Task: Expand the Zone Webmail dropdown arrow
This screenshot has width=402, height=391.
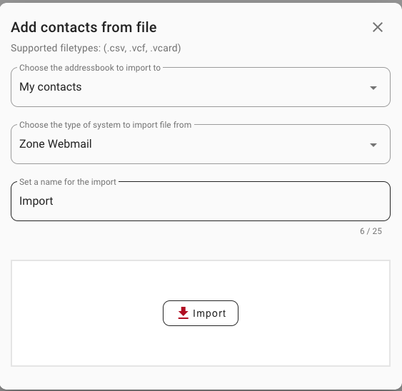Action: click(x=373, y=145)
